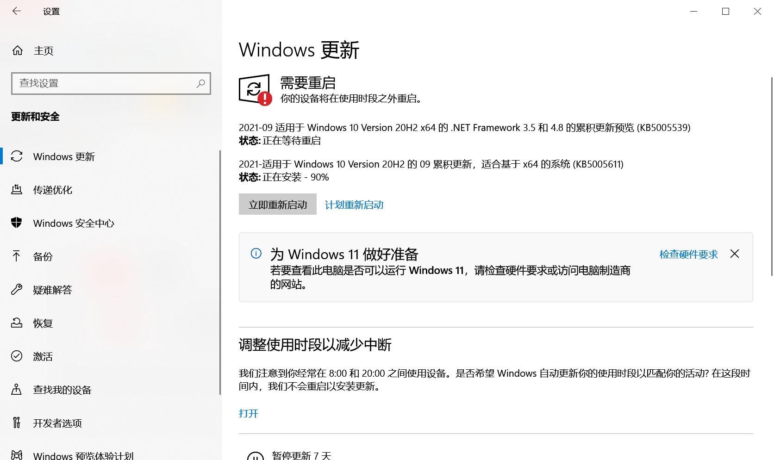Click the search magnifier icon
The width and height of the screenshot is (774, 460).
200,83
